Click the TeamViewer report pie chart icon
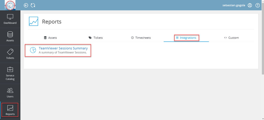 [x=33, y=50]
